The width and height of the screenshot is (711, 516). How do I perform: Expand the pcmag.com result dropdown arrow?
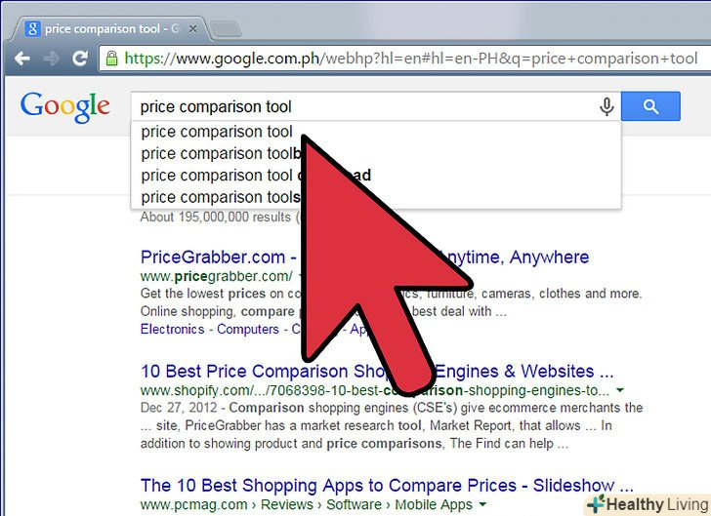coord(482,504)
